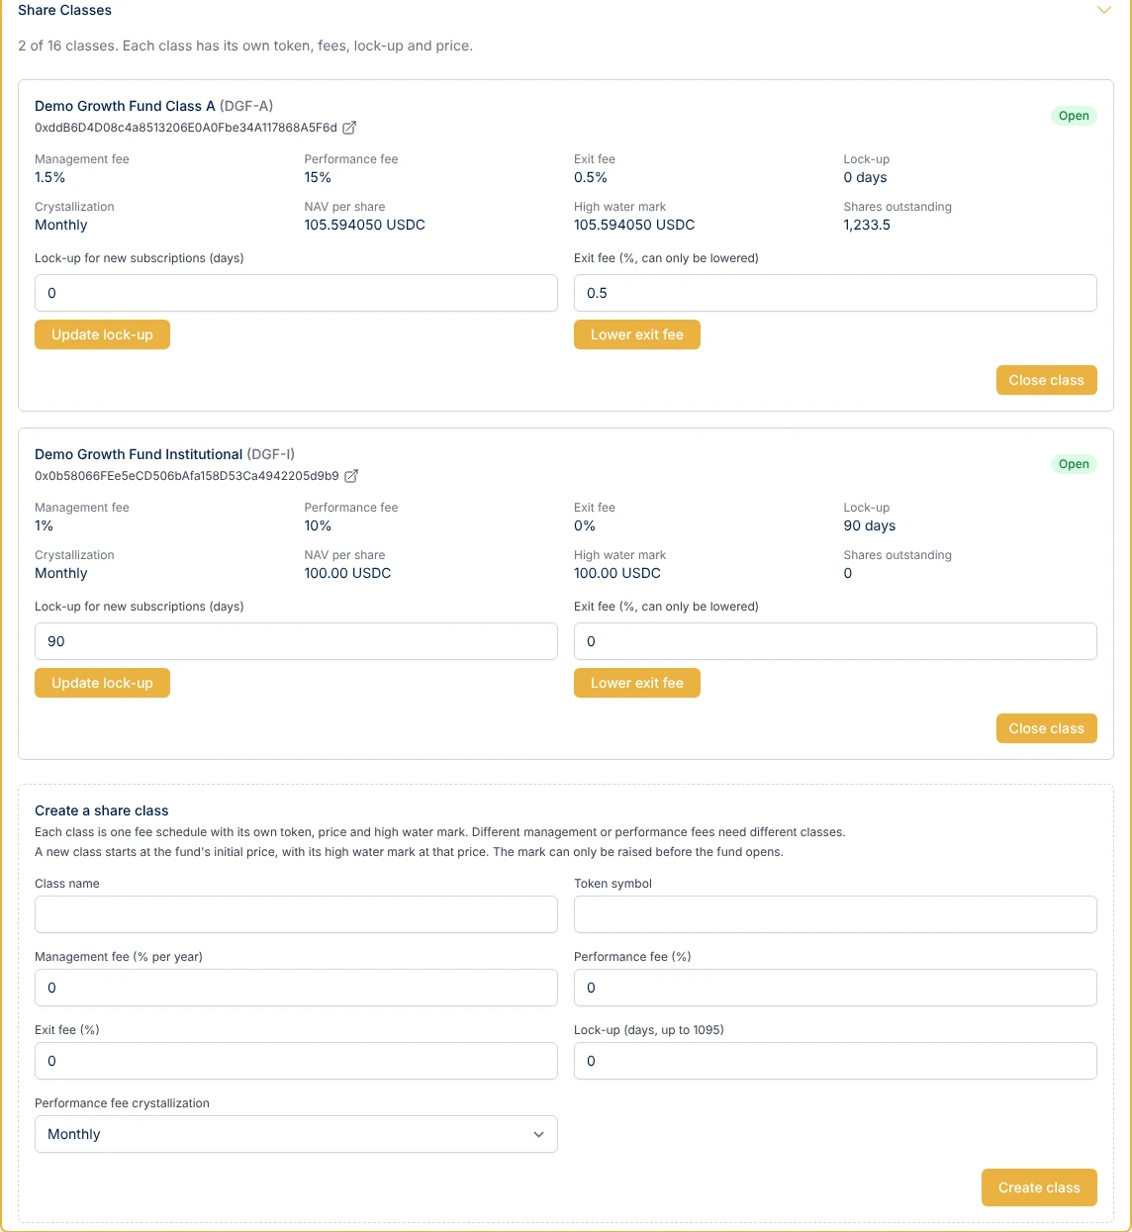The image size is (1132, 1232).
Task: Click the Token symbol input field
Action: pos(835,914)
